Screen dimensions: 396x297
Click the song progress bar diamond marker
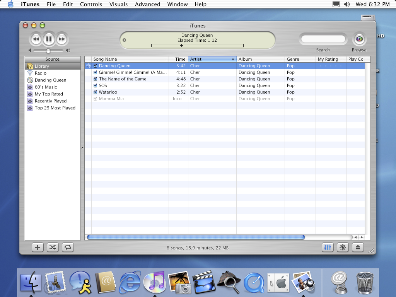tap(182, 46)
